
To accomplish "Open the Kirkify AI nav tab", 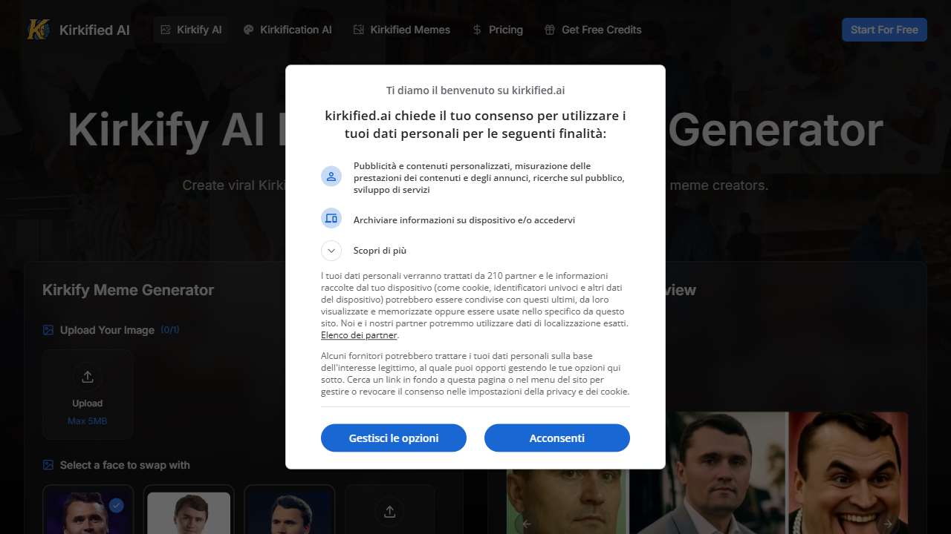I will tap(191, 30).
